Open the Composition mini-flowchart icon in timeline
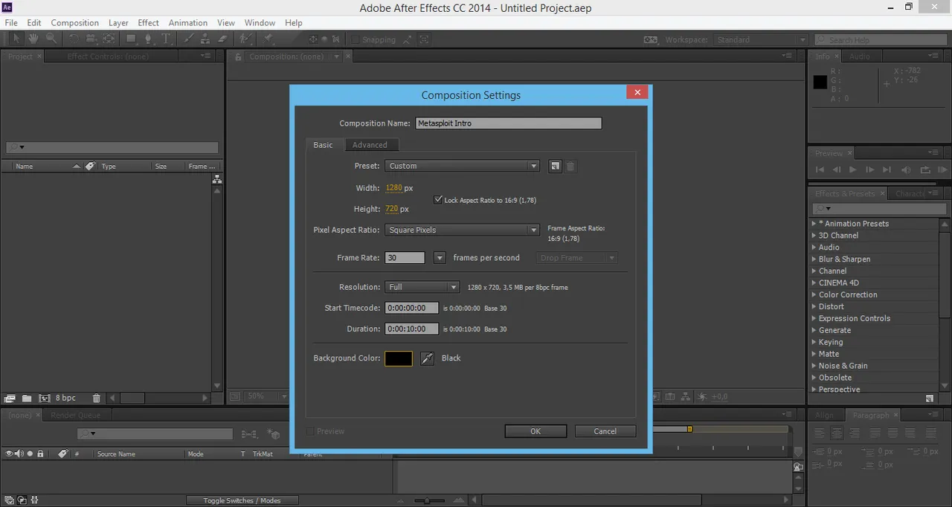Image resolution: width=952 pixels, height=507 pixels. [249, 434]
